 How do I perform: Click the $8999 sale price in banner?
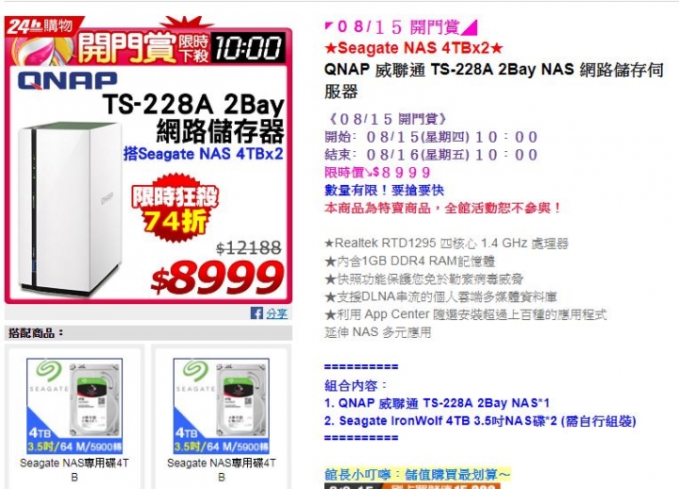point(218,277)
